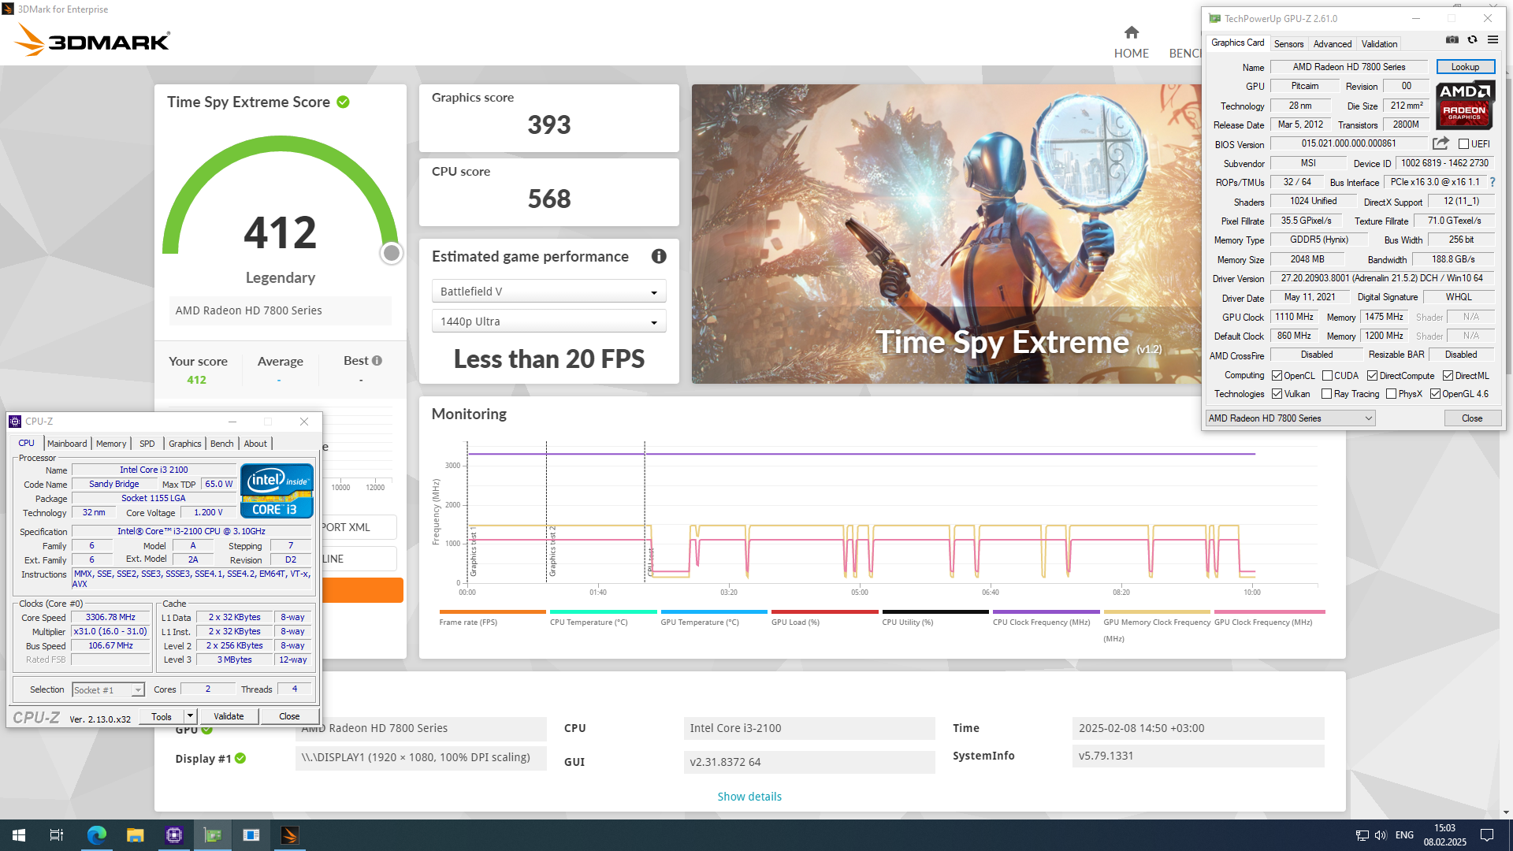Click the Close button in GPU-Z
The width and height of the screenshot is (1513, 851).
1472,418
